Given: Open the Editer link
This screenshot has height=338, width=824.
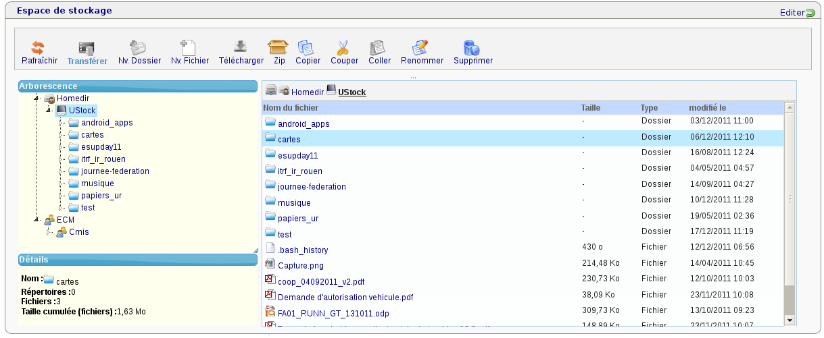Looking at the screenshot, I should pyautogui.click(x=792, y=12).
